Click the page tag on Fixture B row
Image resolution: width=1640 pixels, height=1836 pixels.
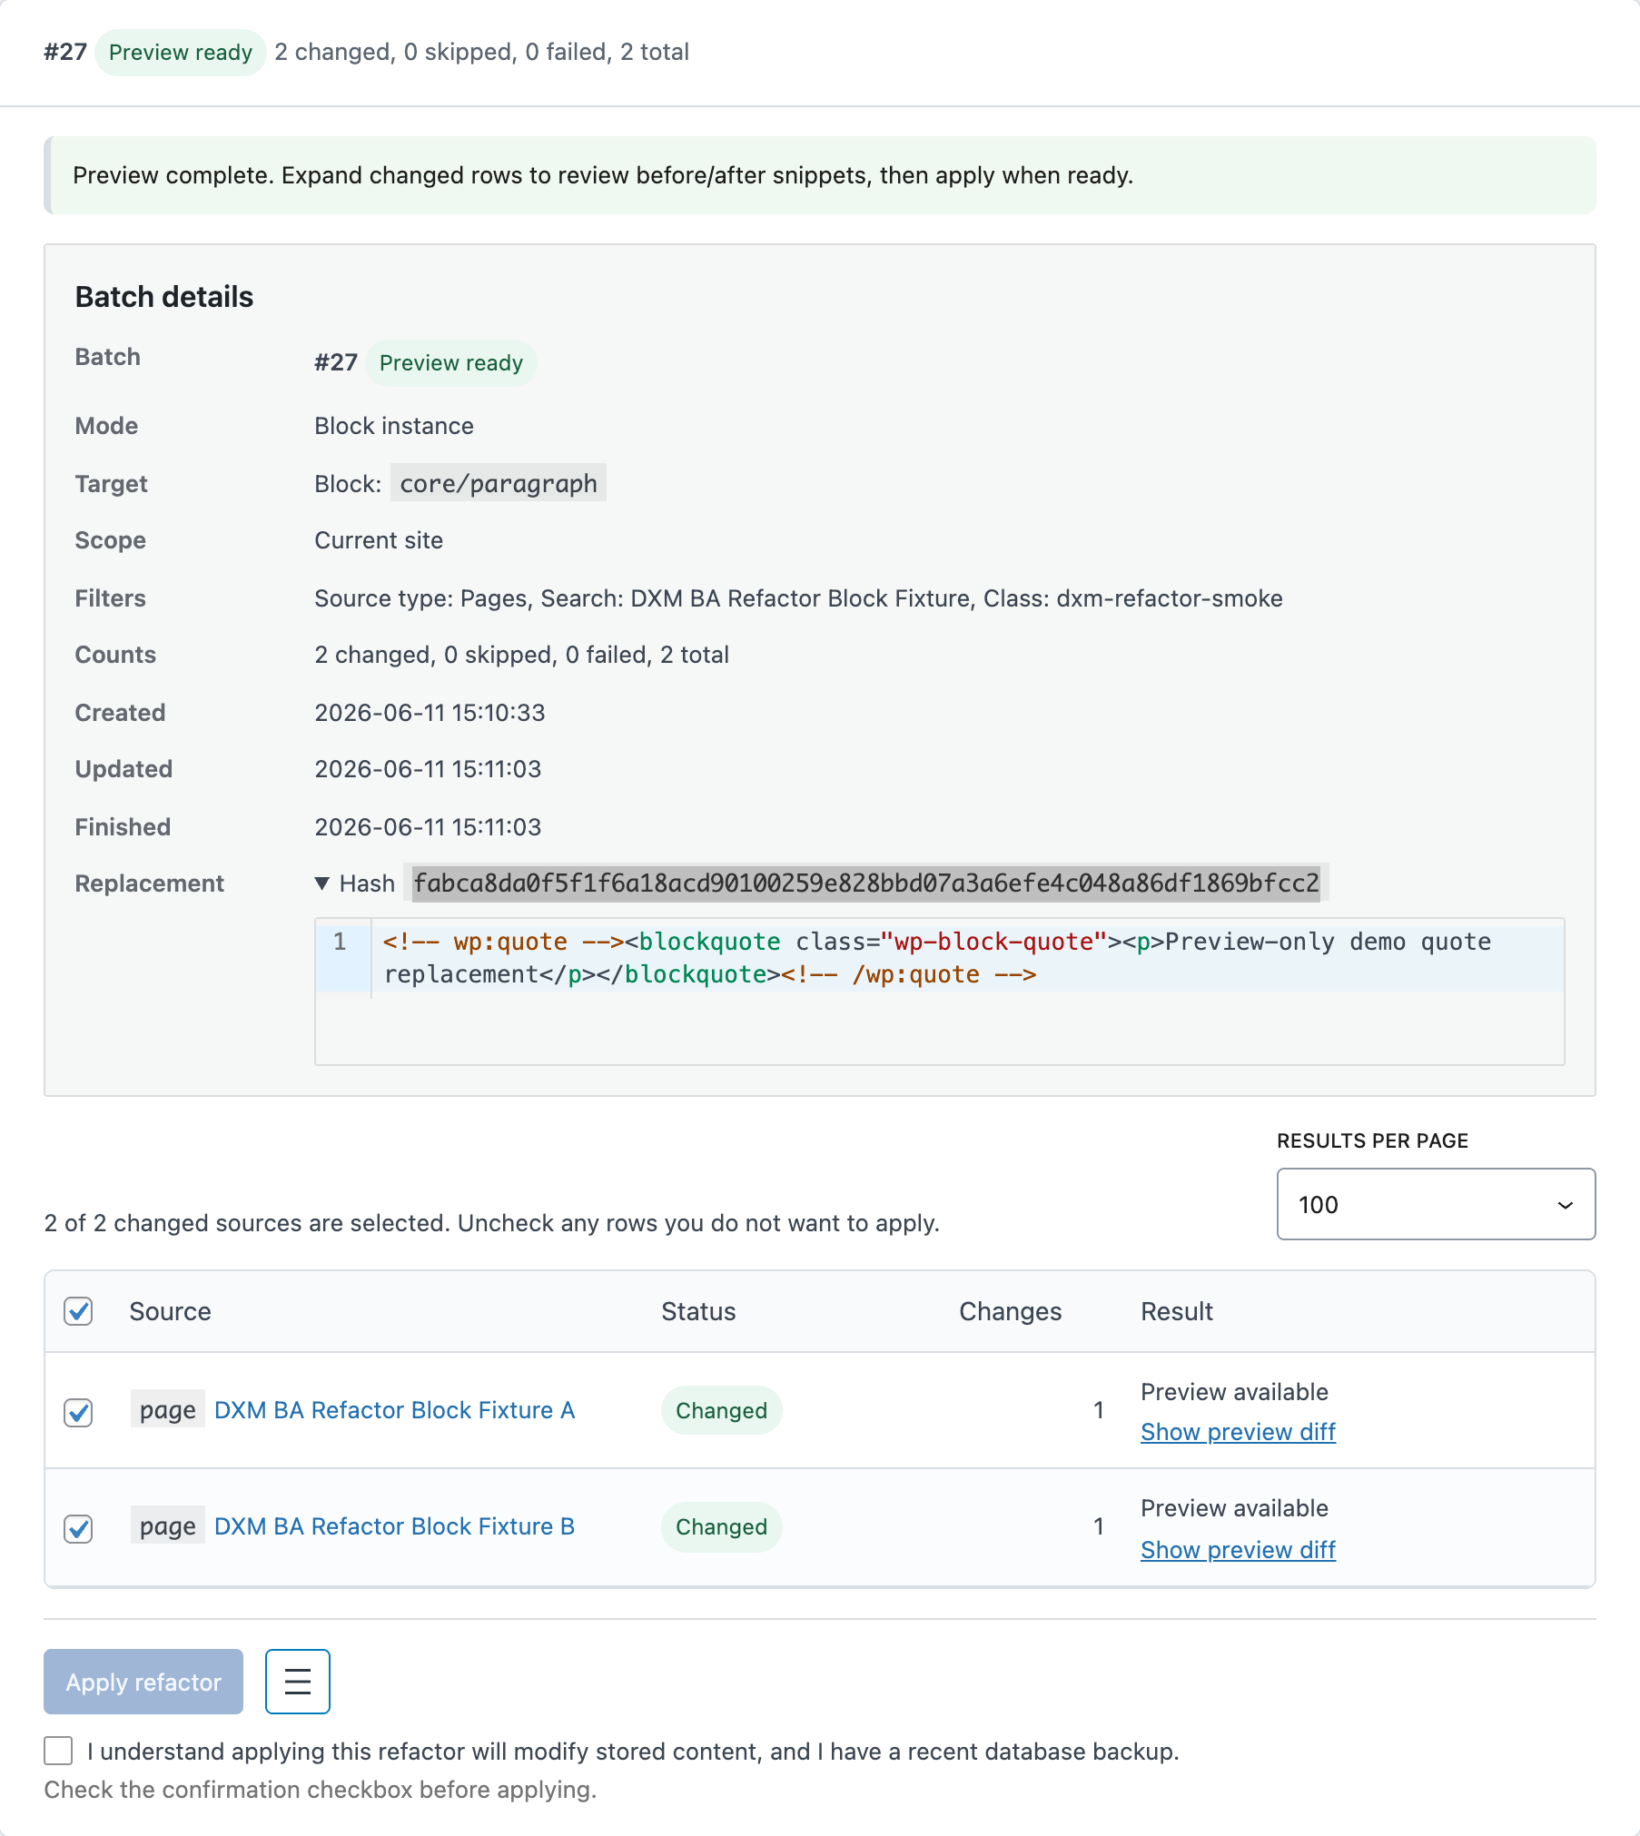click(168, 1526)
